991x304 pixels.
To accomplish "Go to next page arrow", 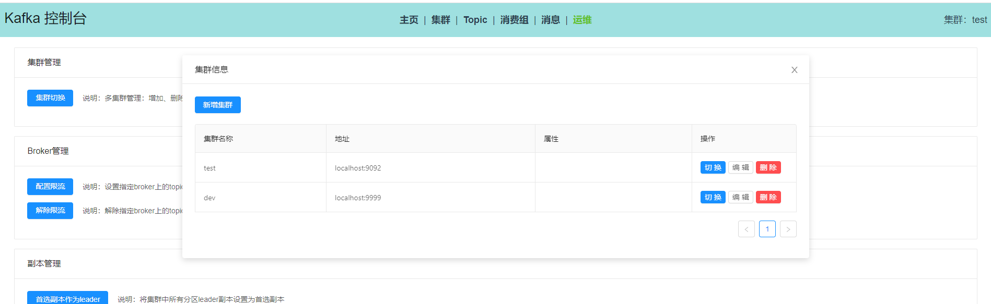I will pyautogui.click(x=788, y=229).
